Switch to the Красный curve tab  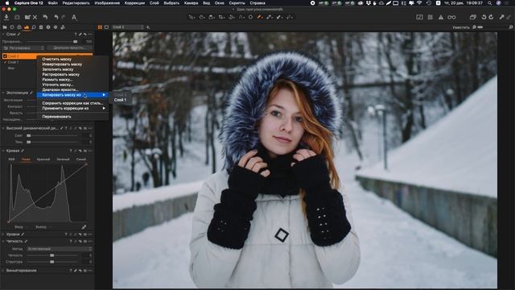(x=43, y=159)
